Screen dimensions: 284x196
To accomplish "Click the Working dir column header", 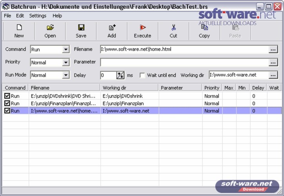I will point(129,88).
